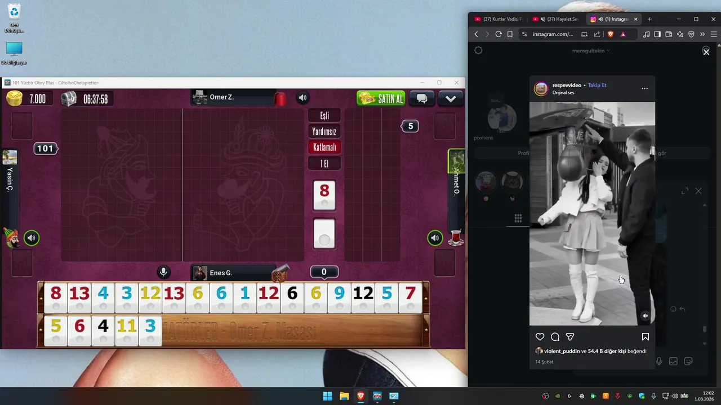Click the black and white Instagram video

click(592, 213)
